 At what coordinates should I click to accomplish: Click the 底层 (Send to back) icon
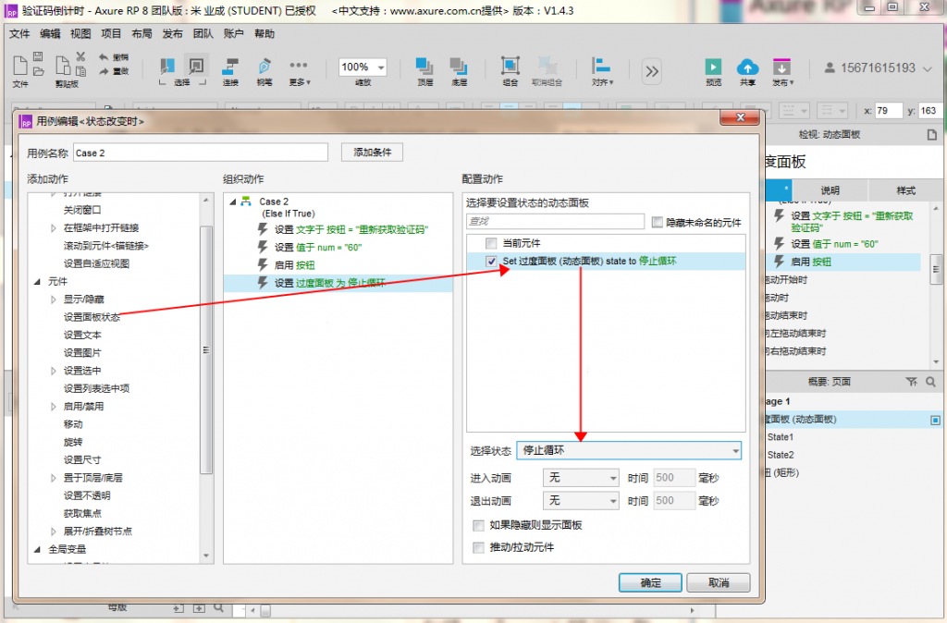pos(458,67)
